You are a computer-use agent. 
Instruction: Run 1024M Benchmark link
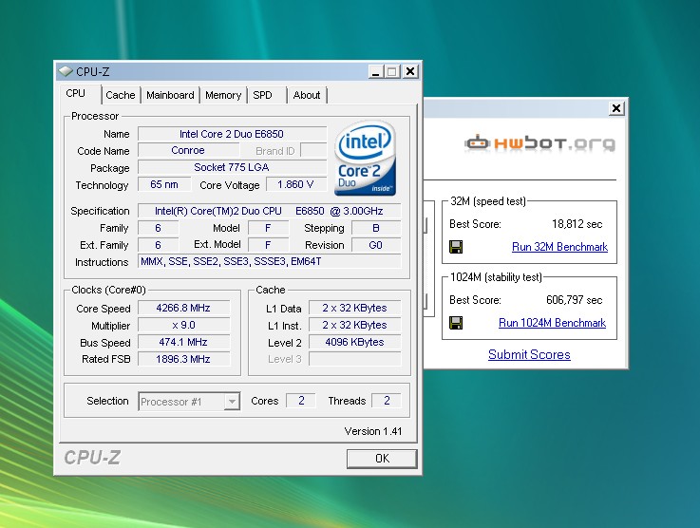point(552,323)
